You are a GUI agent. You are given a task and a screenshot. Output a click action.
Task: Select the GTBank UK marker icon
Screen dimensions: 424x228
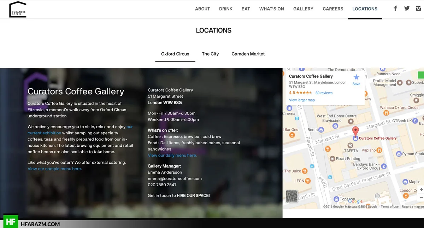tap(416, 121)
